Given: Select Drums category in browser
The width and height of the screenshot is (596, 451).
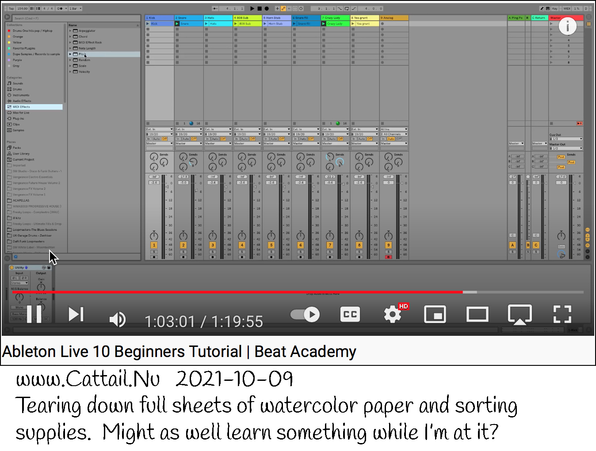Looking at the screenshot, I should click(17, 89).
